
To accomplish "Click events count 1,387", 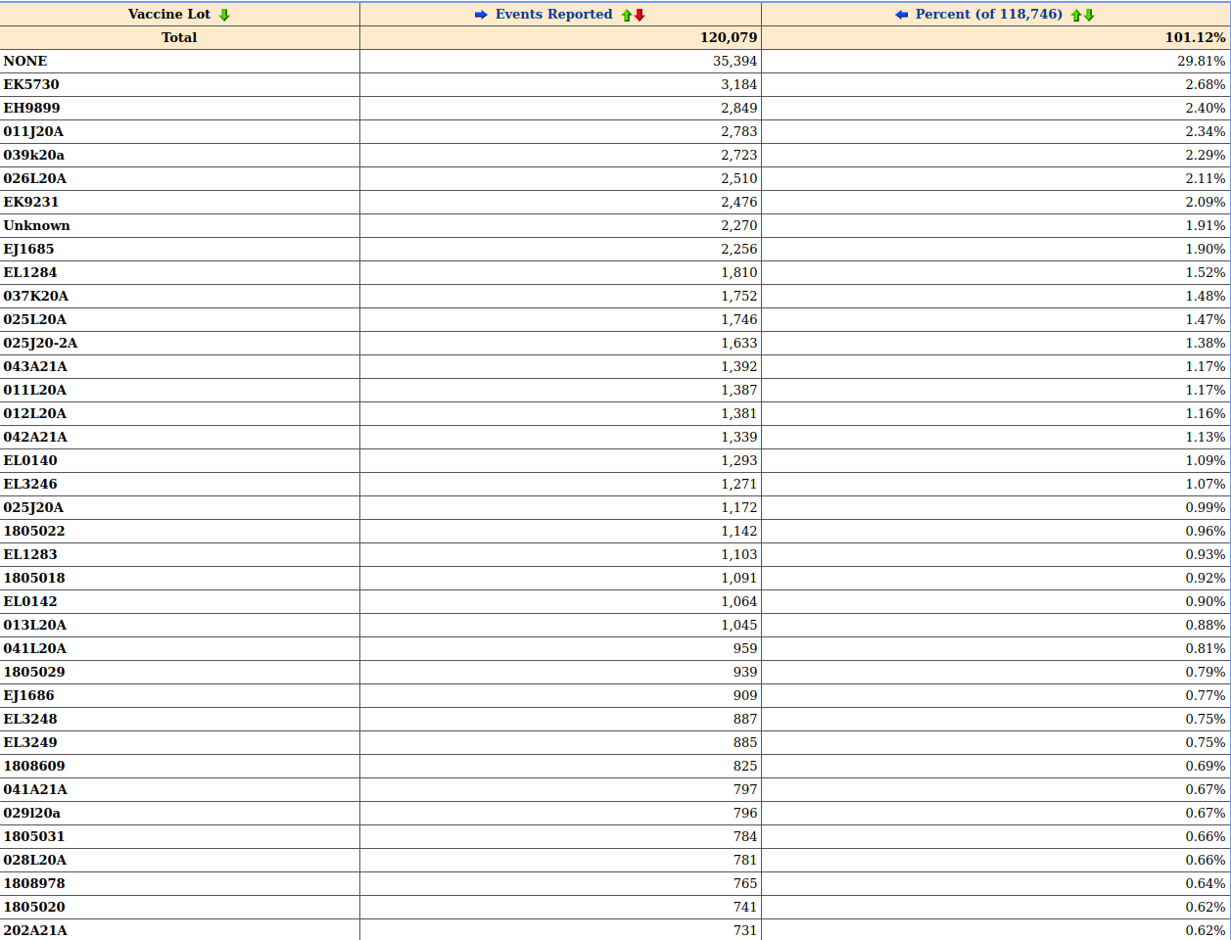I will (739, 390).
